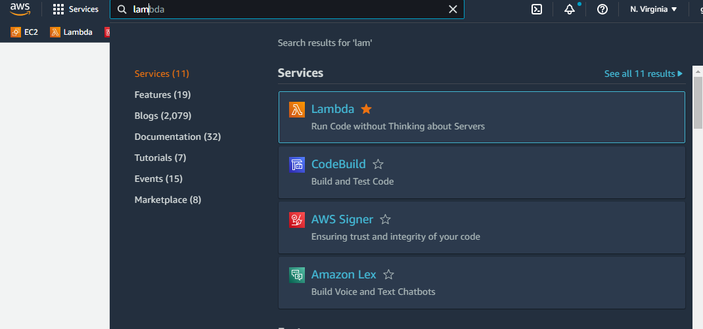Unfavorite Lambda using the orange star
Image resolution: width=703 pixels, height=329 pixels.
coord(367,109)
